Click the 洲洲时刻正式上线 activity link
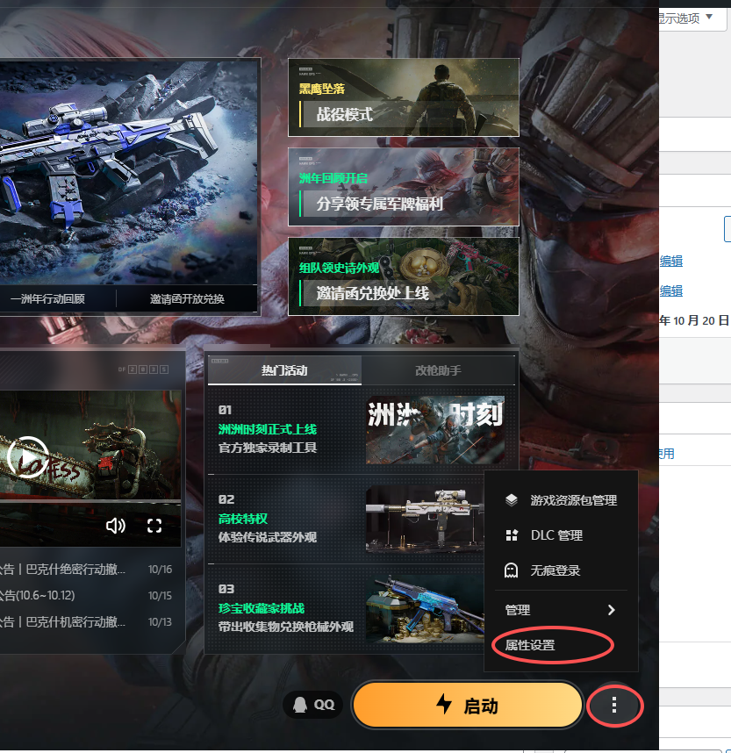This screenshot has height=753, width=731. point(268,429)
